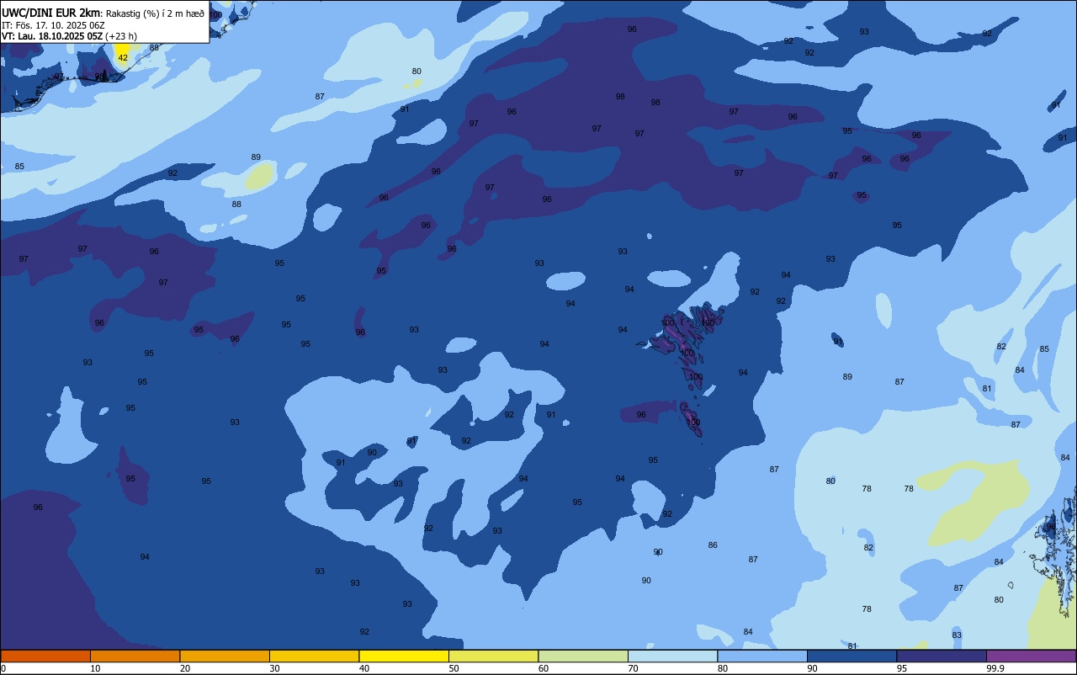The image size is (1077, 675).
Task: Pick the pale green 60–70 legend swatch
Action: [583, 656]
